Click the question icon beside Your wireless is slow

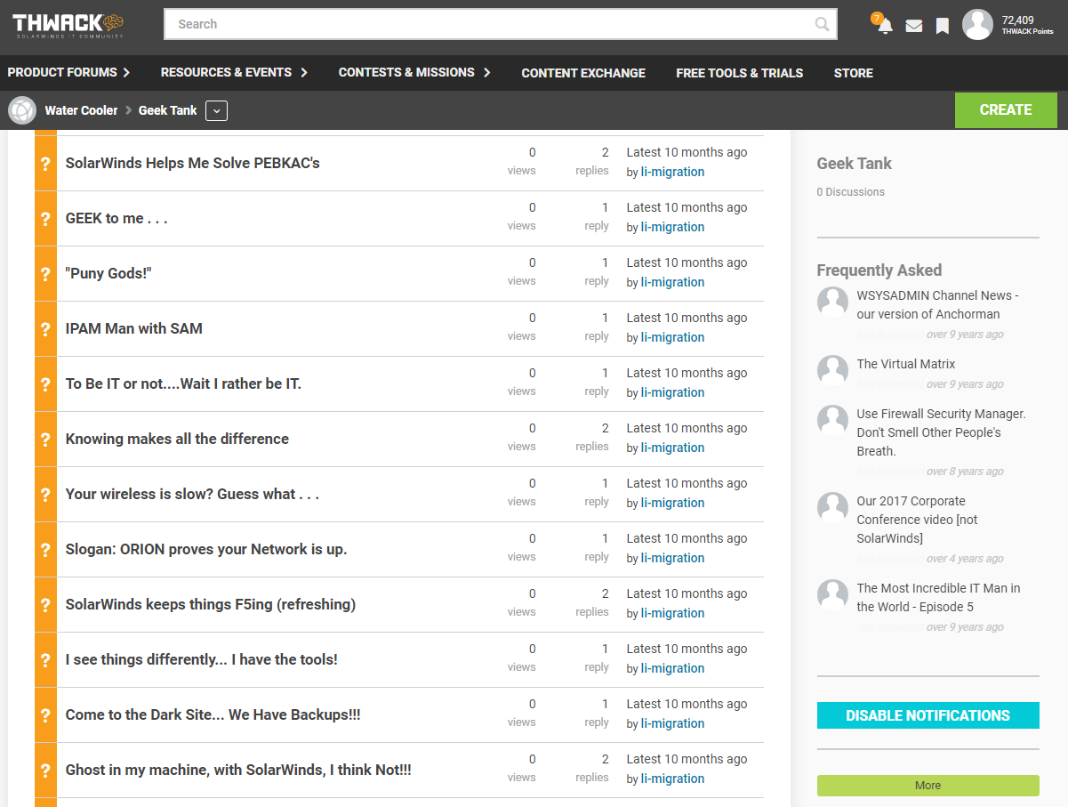[x=45, y=495]
